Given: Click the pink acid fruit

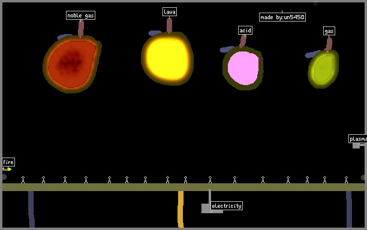Looking at the screenshot, I should 243,68.
